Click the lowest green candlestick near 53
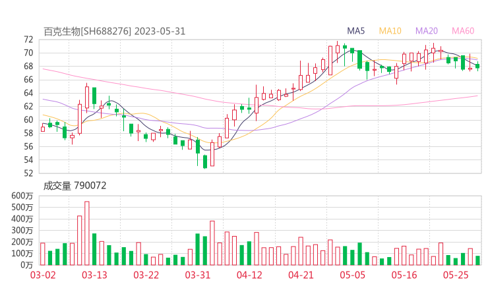 pos(205,161)
